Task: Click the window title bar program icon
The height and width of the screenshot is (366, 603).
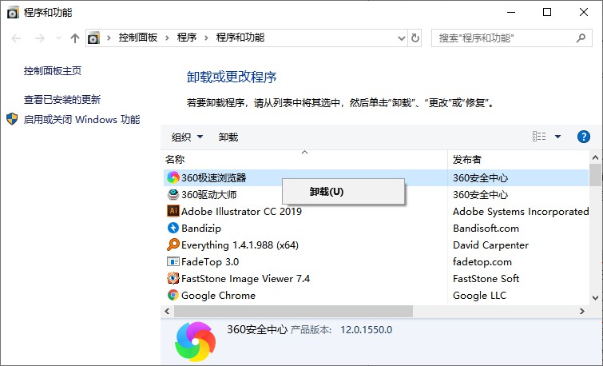Action: pyautogui.click(x=13, y=12)
